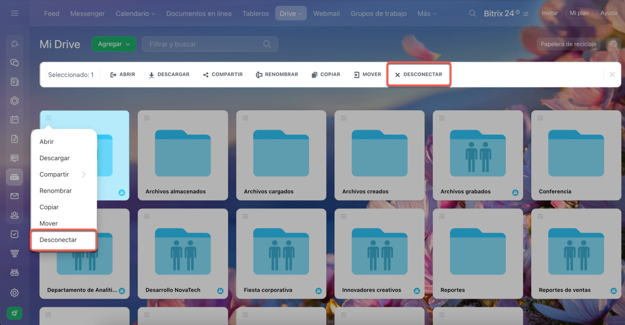Open Documentos en línea tab

[x=199, y=13]
